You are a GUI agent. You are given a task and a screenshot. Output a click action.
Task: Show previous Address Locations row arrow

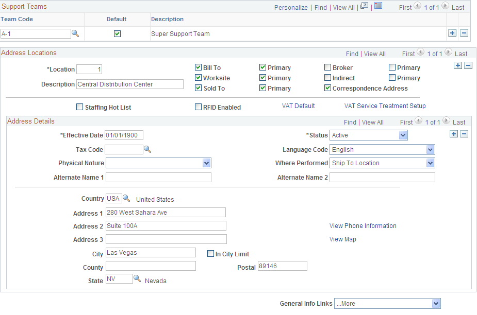coord(421,52)
